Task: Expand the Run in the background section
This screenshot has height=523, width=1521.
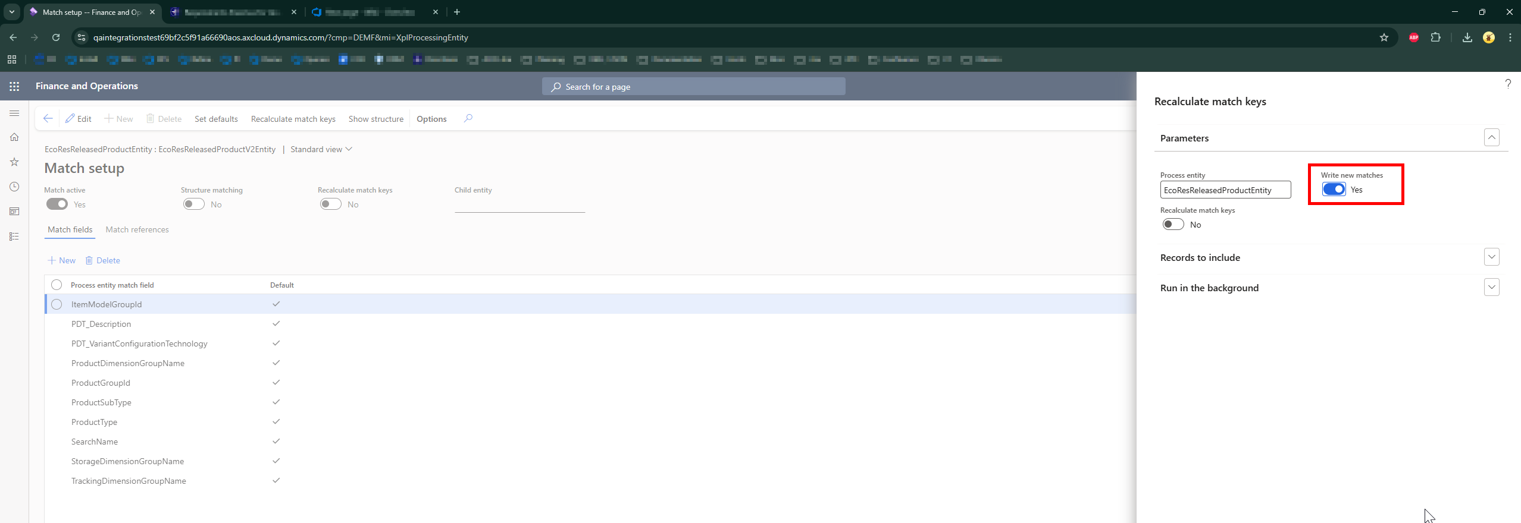Action: click(1491, 288)
